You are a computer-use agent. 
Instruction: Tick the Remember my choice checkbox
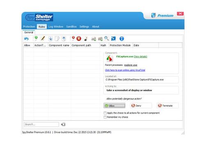point(105,117)
